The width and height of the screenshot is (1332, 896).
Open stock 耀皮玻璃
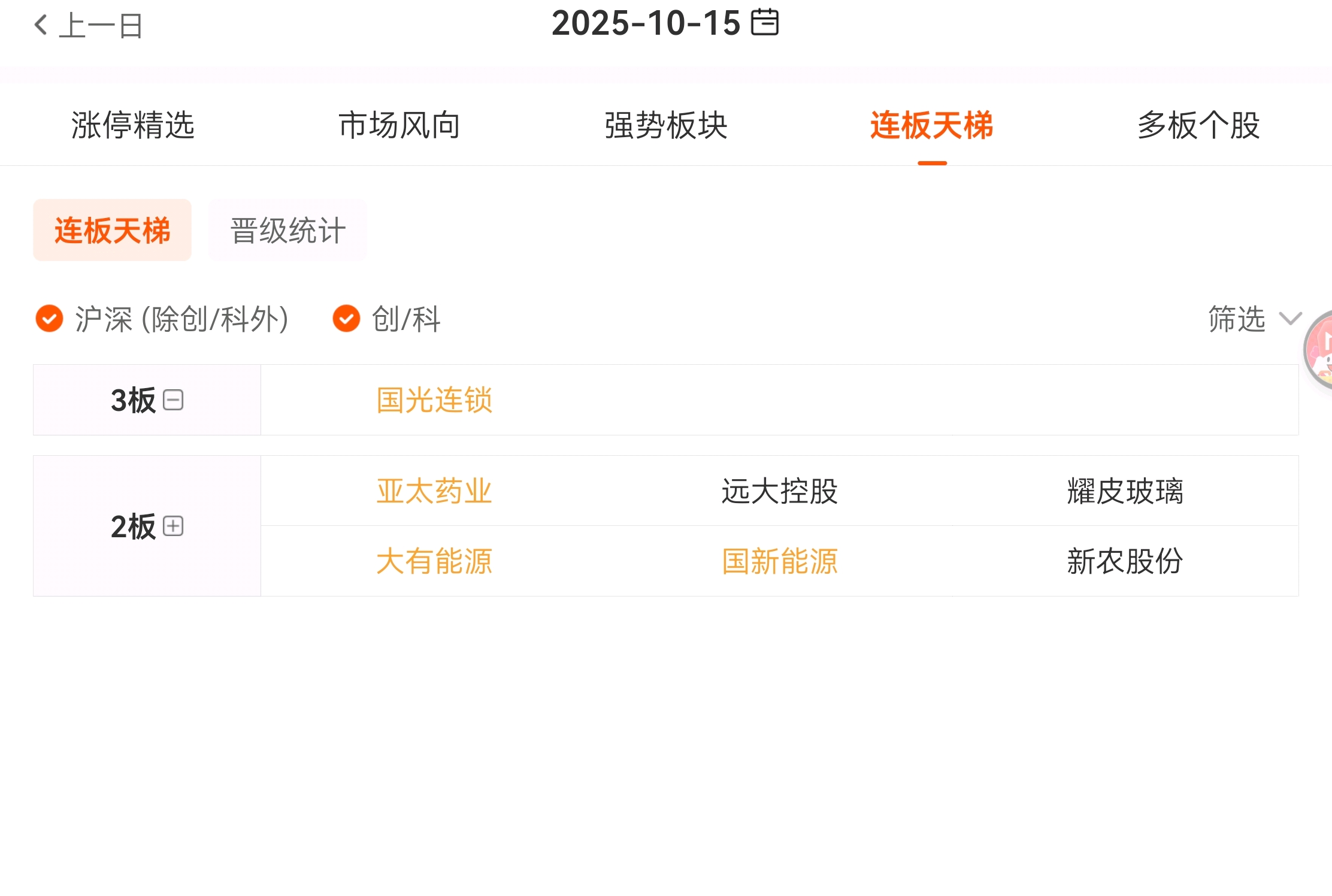click(1125, 491)
